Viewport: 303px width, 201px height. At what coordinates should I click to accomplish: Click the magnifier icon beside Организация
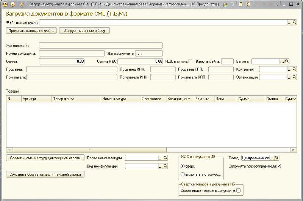point(295,77)
